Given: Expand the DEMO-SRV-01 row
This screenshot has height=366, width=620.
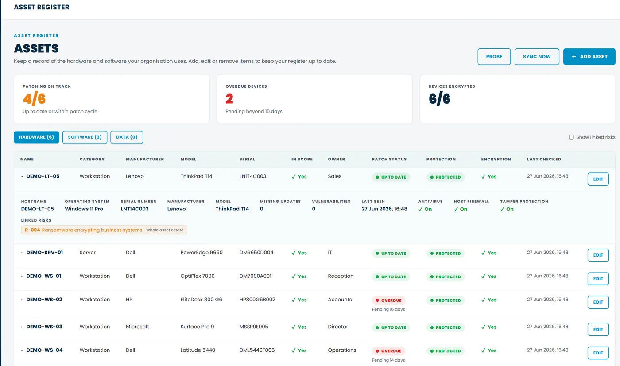Looking at the screenshot, I should point(22,253).
